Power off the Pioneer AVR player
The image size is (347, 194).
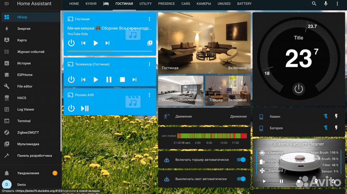[71, 108]
